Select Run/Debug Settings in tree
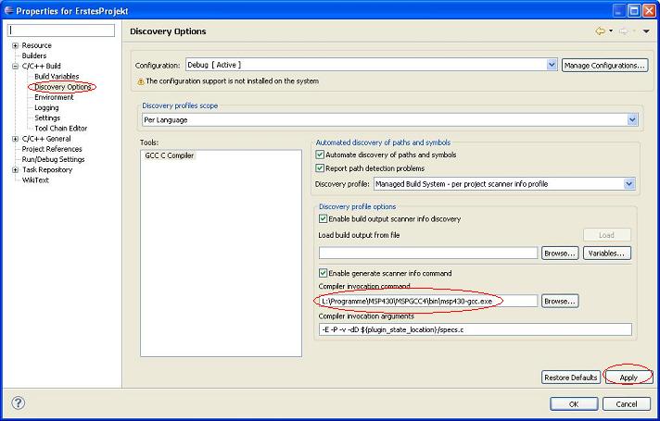 pos(53,159)
